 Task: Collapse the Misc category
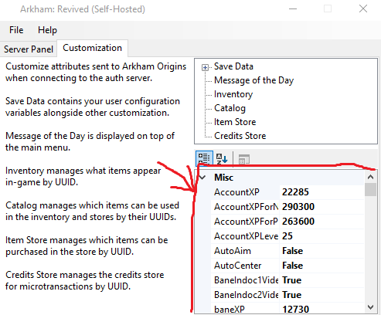[x=202, y=178]
